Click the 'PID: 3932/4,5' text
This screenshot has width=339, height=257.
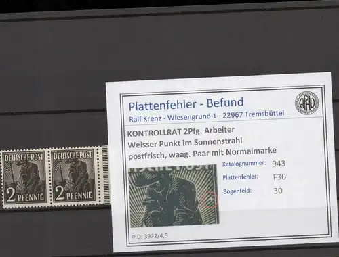coord(150,236)
